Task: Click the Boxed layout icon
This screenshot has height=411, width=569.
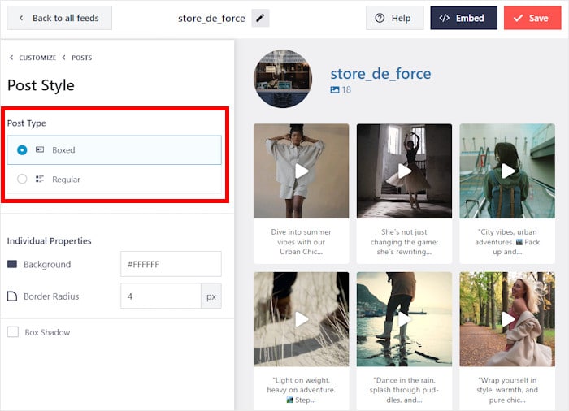Action: click(x=40, y=149)
